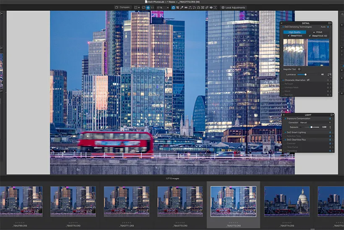Toggle DxO ClearView Plus
Viewport: 344px width, 230px height.
click(285, 140)
